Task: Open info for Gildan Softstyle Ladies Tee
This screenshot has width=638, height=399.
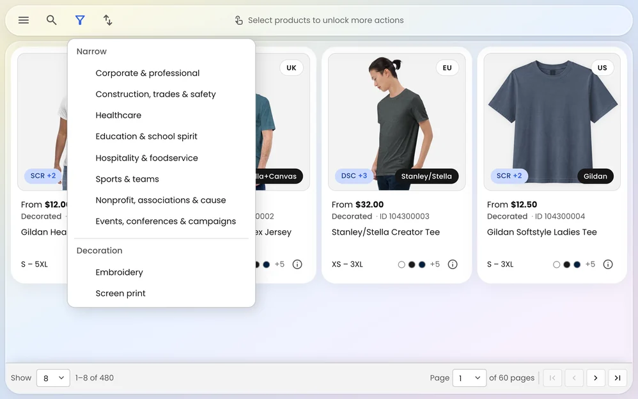Action: tap(608, 264)
